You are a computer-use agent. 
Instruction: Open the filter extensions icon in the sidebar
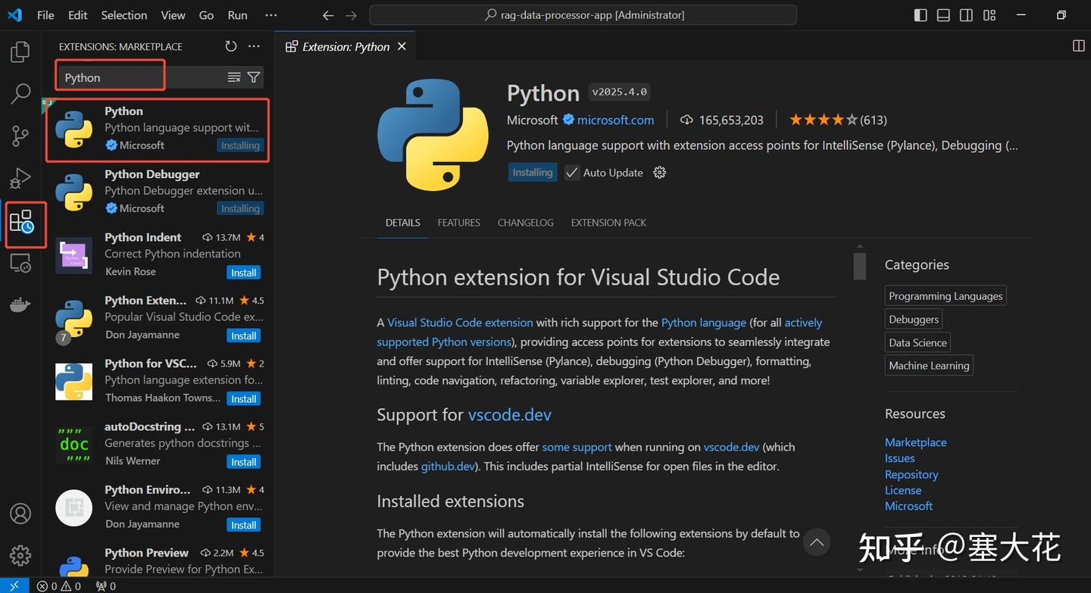pos(253,76)
